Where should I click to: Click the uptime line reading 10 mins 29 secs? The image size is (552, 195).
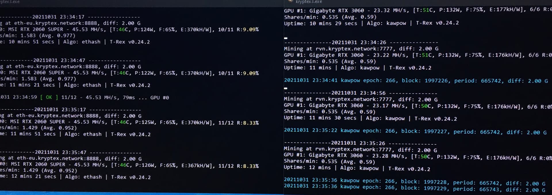[x=371, y=23]
